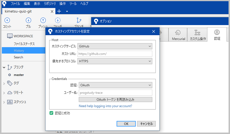The width and height of the screenshot is (230, 134).
Task: Open the 認証 options tab icon
Action: [x=217, y=32]
